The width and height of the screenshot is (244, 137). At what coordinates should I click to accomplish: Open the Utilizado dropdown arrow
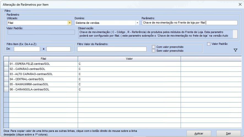tap(70, 23)
